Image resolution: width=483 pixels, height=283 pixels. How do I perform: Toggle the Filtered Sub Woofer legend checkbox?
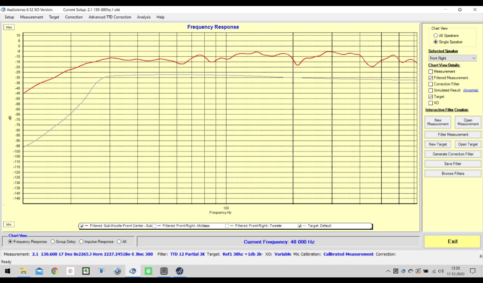82,226
